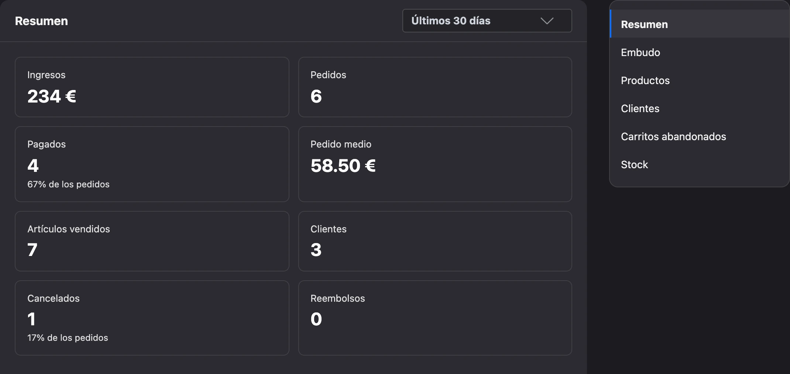Image resolution: width=790 pixels, height=374 pixels.
Task: Open the Últimos 30 días period dropdown
Action: click(x=487, y=21)
